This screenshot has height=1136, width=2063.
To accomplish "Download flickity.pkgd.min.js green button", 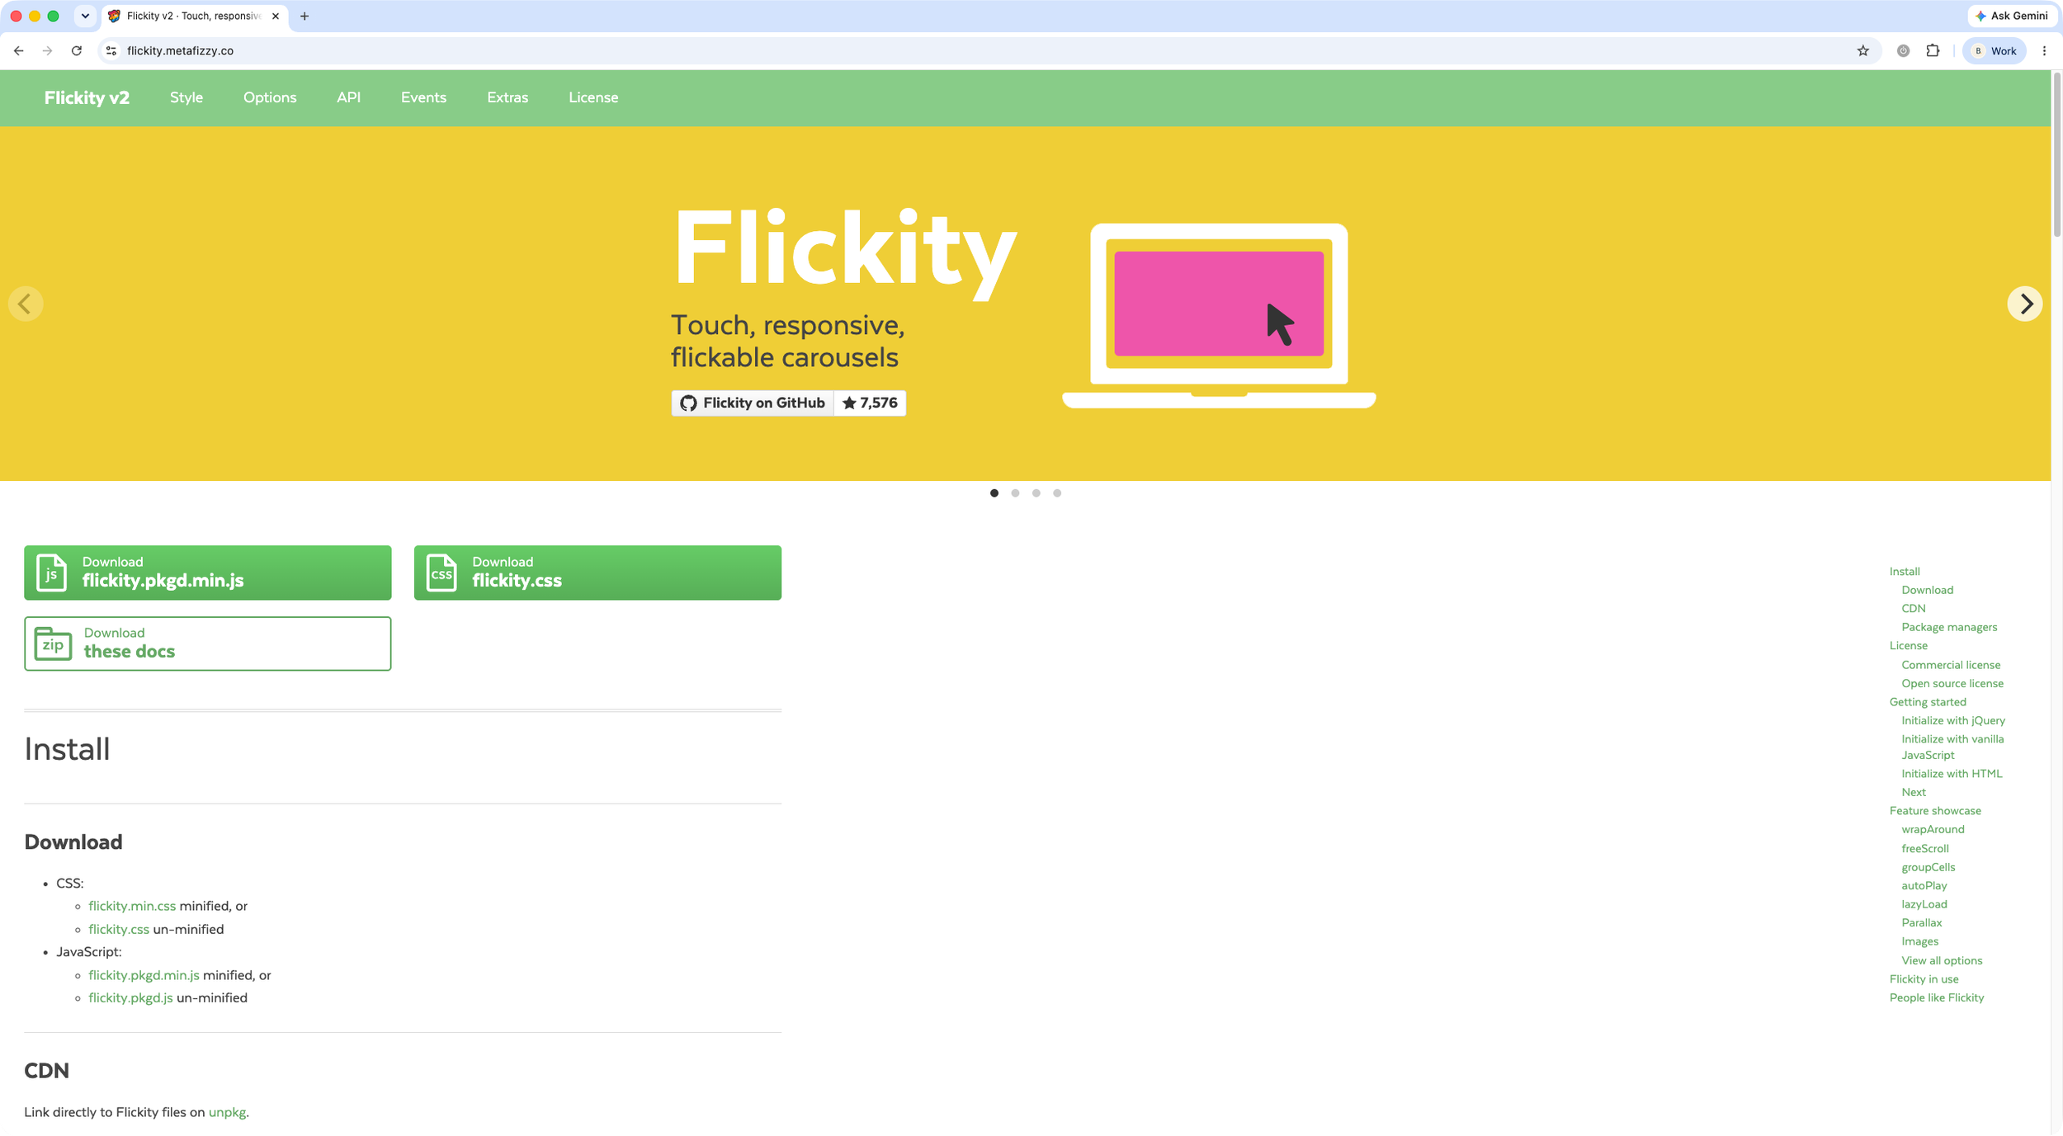I will (x=208, y=573).
